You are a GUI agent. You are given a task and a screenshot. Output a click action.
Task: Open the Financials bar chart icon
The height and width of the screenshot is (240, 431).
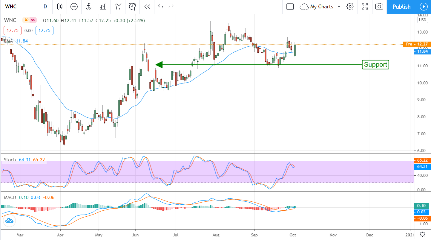click(x=103, y=7)
